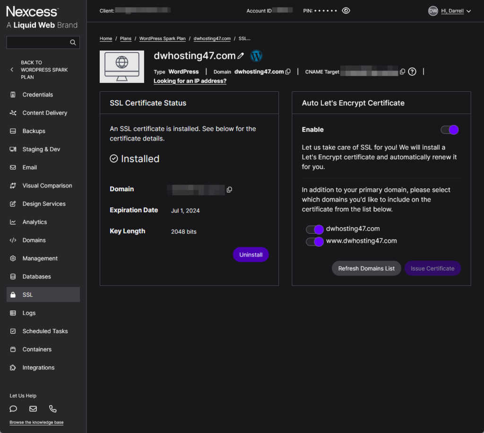Click the Databases cylinder icon

13,277
